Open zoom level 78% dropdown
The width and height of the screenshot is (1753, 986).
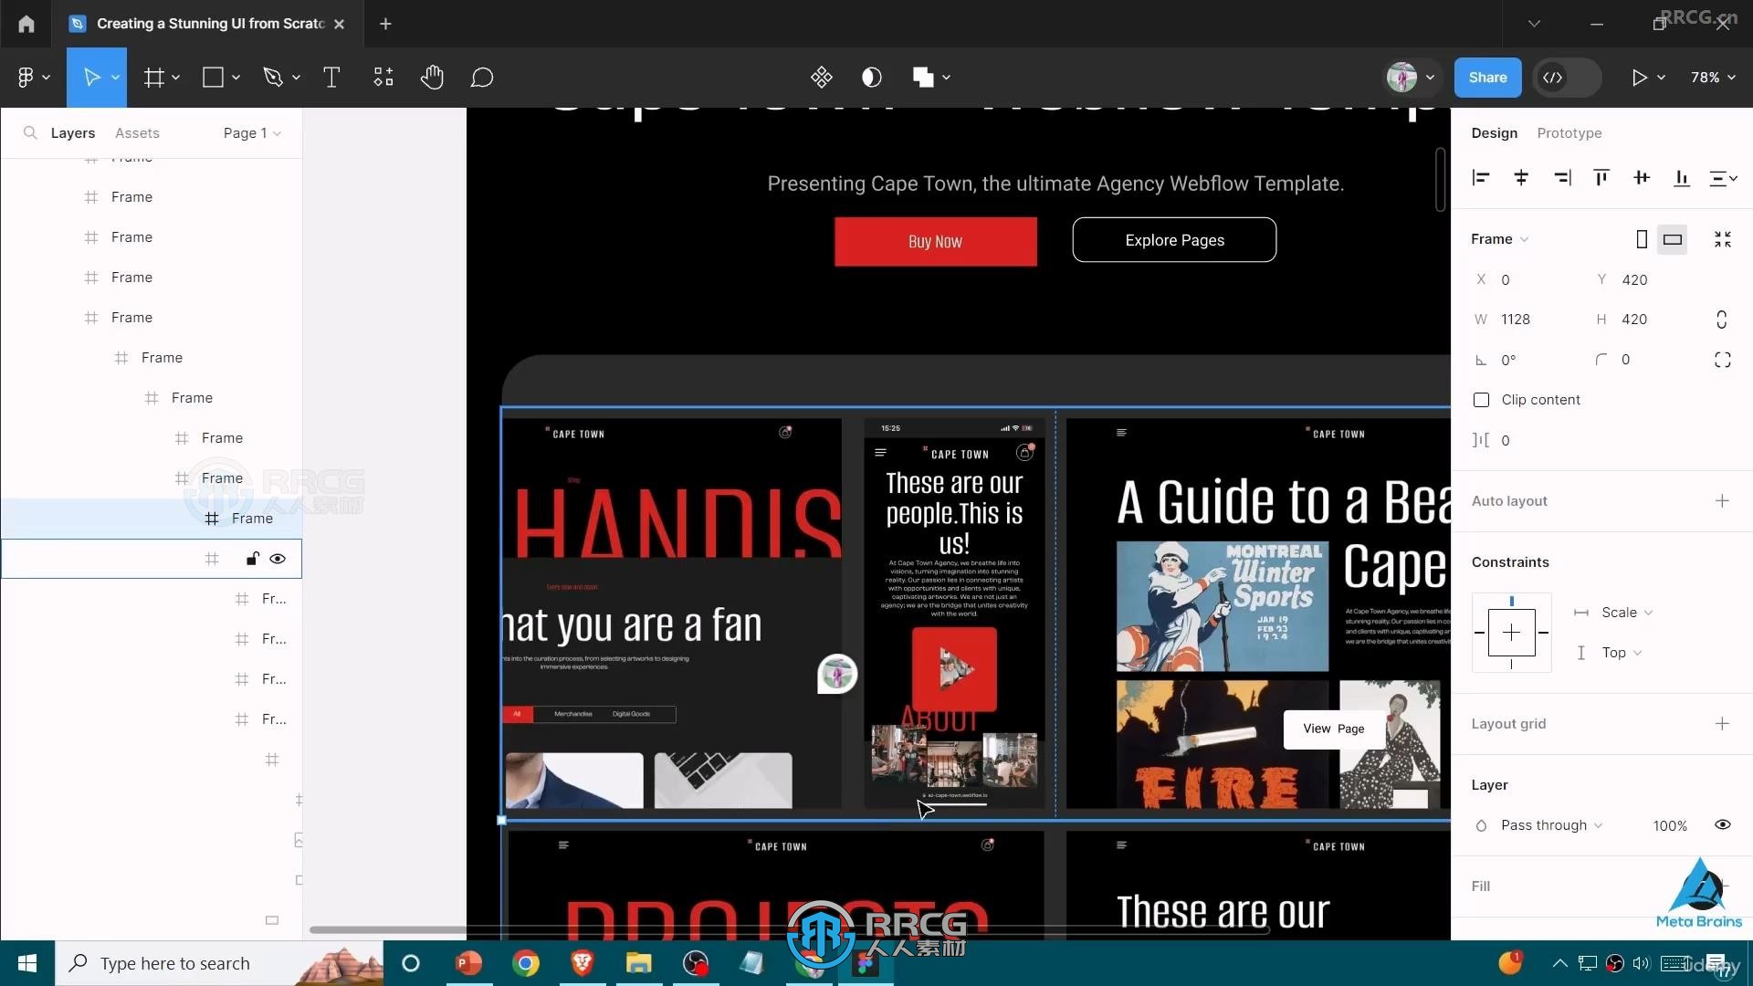1713,78
